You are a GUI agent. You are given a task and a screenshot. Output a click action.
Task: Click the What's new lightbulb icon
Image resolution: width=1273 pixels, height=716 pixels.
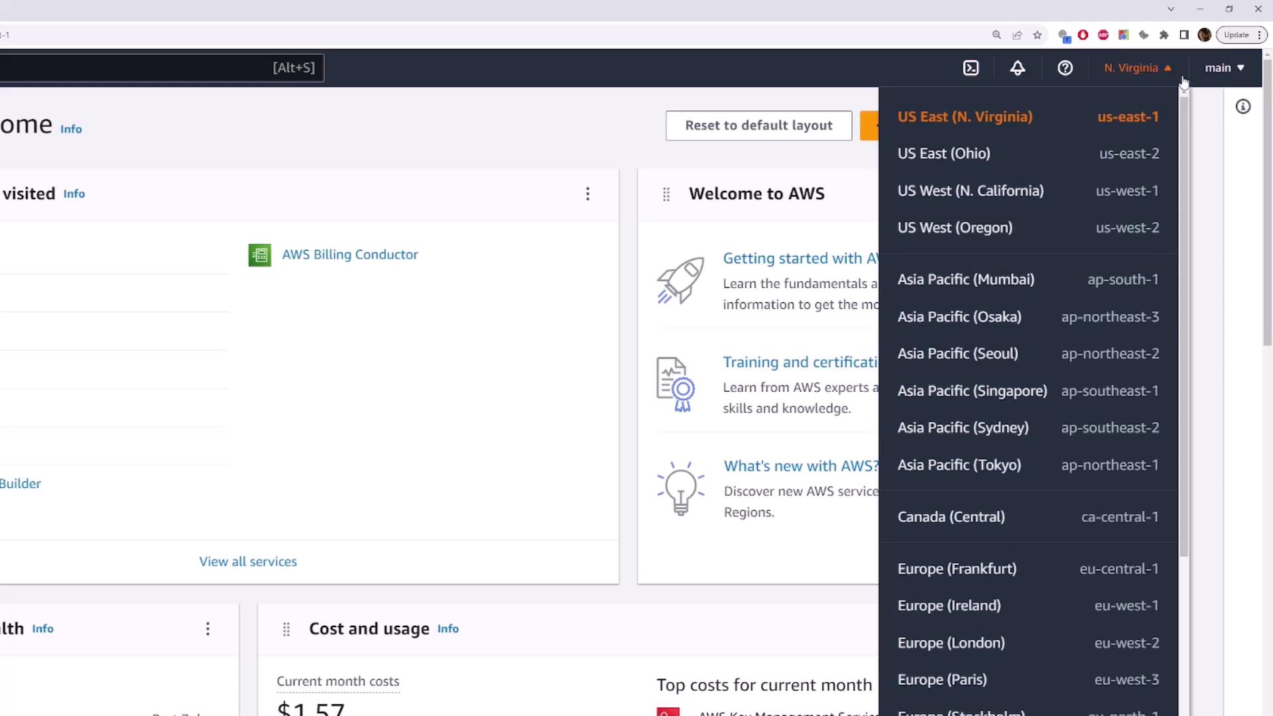(x=680, y=489)
